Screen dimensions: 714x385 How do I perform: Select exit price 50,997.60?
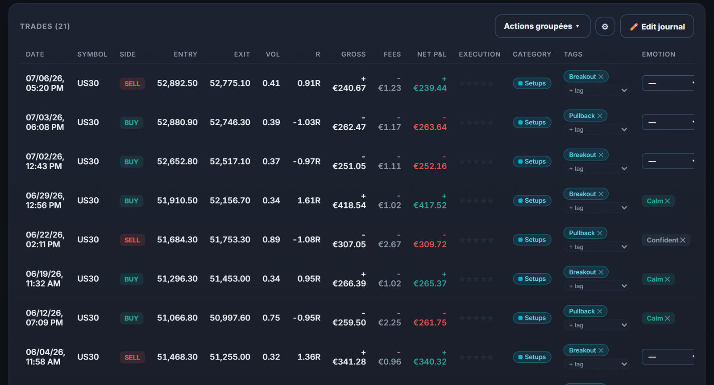pos(230,318)
